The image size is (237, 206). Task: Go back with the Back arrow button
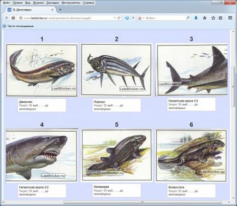7,18
